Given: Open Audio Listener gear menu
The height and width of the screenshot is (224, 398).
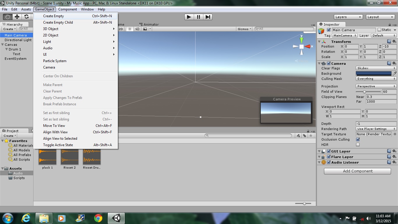Looking at the screenshot, I should 394,162.
